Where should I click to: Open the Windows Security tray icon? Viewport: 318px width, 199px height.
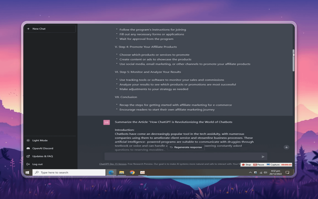[255, 173]
